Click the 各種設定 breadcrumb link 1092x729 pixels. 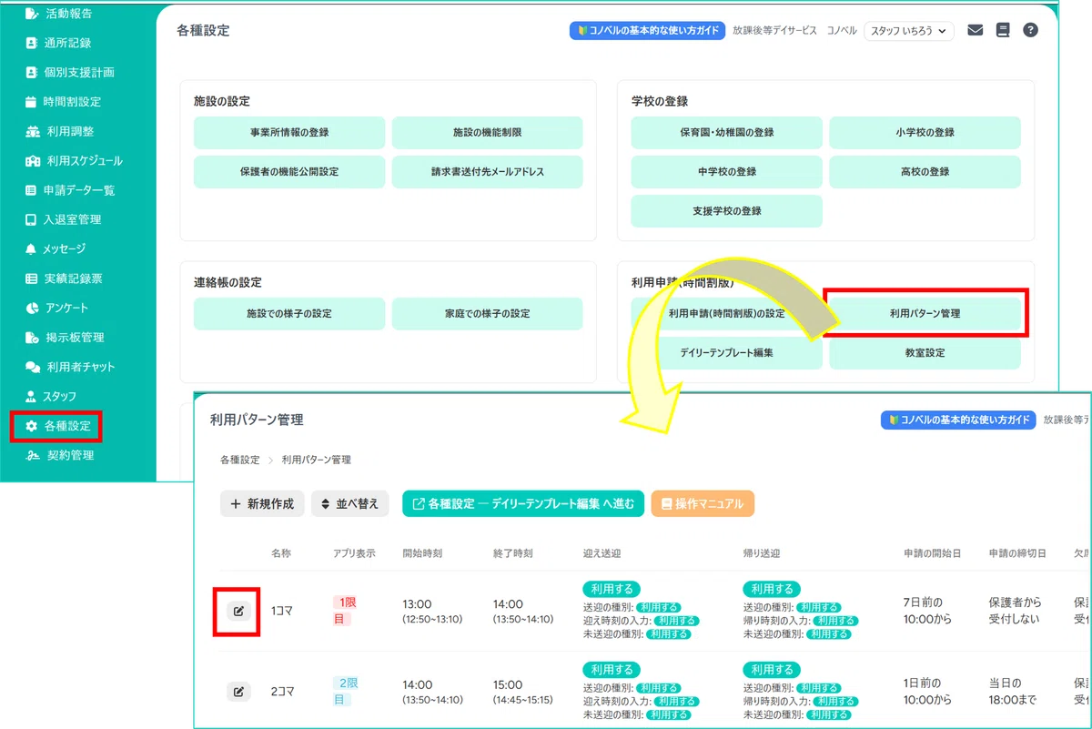point(239,461)
